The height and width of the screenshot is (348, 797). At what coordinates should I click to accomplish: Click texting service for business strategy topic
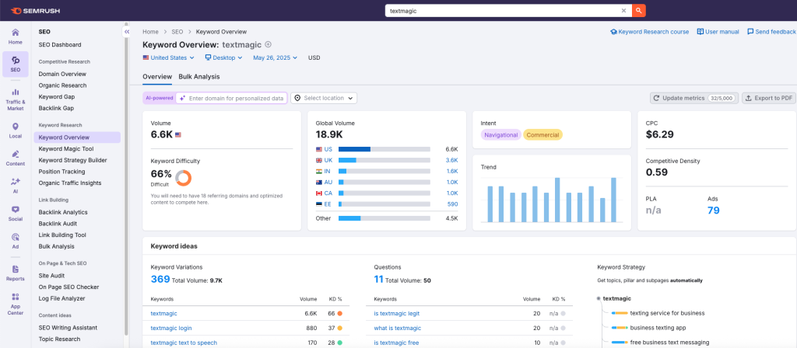click(667, 314)
